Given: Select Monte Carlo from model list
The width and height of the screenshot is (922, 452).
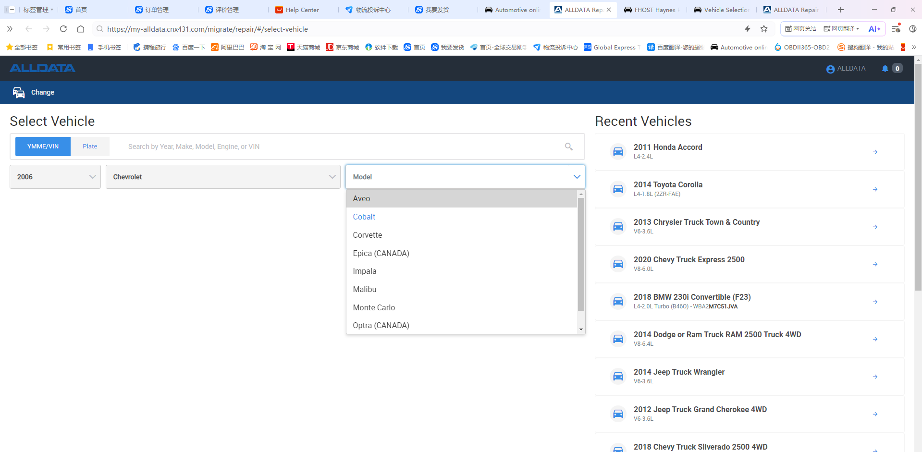Looking at the screenshot, I should tap(461, 307).
